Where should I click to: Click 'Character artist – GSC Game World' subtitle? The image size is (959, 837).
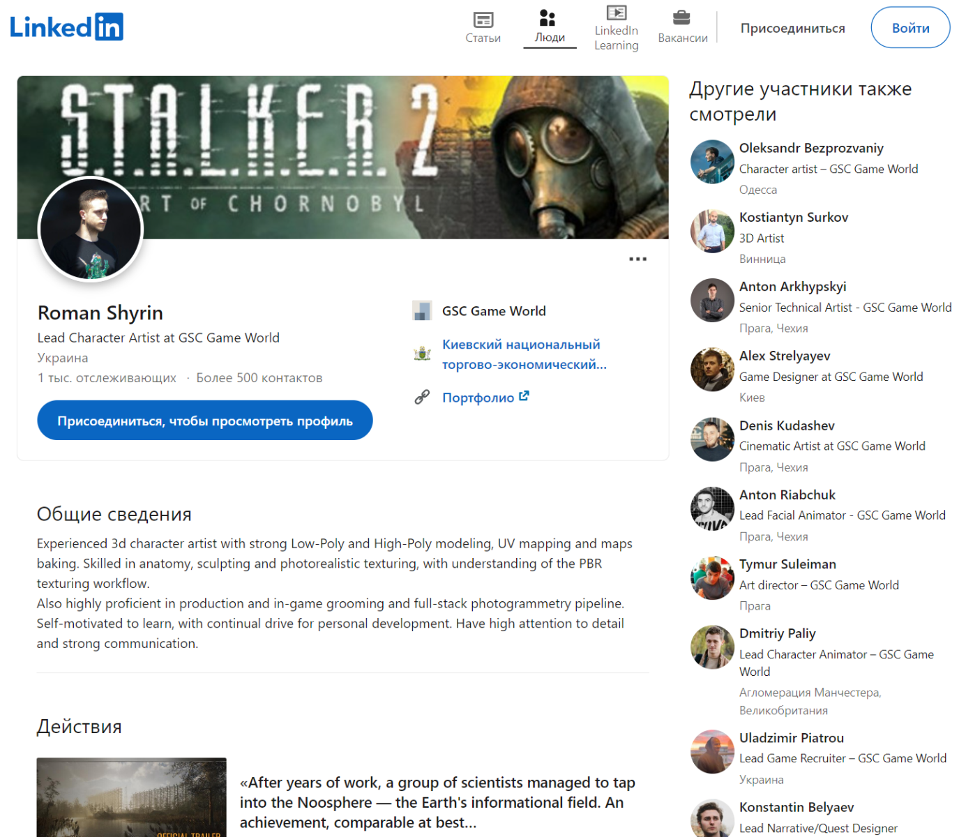(x=829, y=169)
